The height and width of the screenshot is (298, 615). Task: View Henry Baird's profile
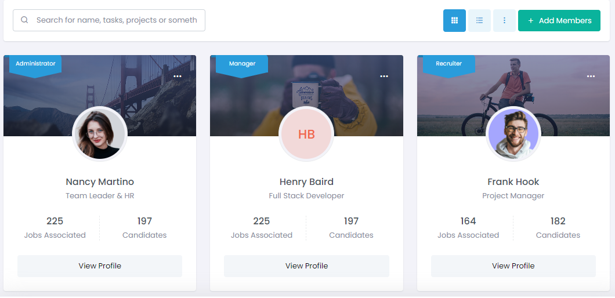(306, 266)
